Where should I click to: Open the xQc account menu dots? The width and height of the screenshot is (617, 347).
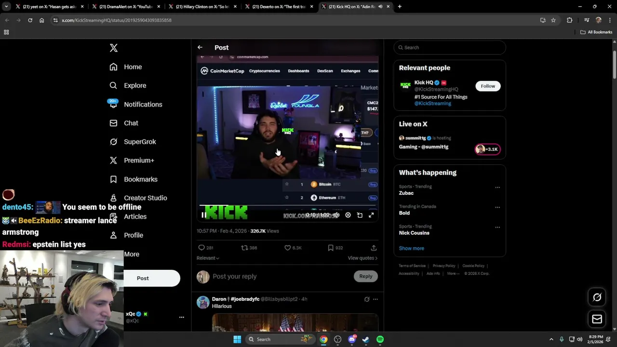(x=182, y=317)
